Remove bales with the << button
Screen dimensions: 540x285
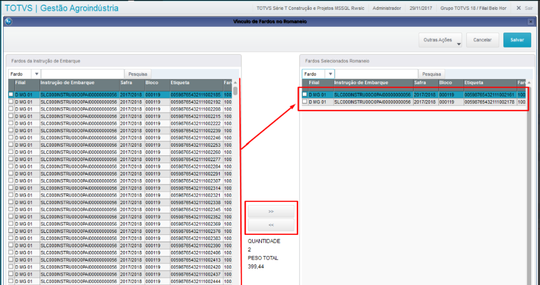pyautogui.click(x=271, y=225)
